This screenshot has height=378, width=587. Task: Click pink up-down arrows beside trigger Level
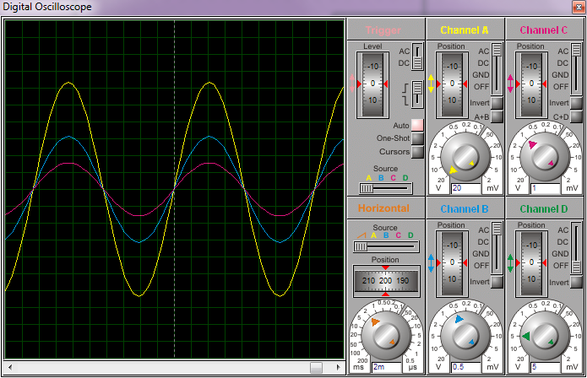click(352, 84)
